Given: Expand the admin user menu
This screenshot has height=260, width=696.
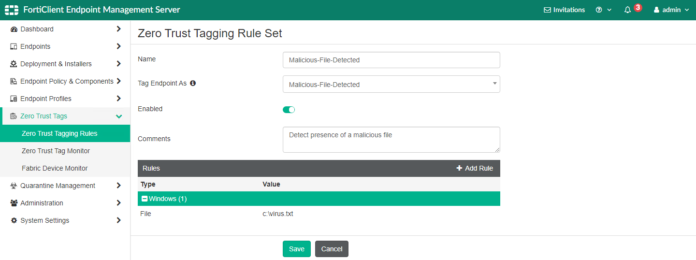Looking at the screenshot, I should click(x=671, y=10).
